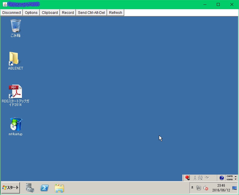Select the ABLENET folder shortcut
The image size is (239, 195).
15,61
